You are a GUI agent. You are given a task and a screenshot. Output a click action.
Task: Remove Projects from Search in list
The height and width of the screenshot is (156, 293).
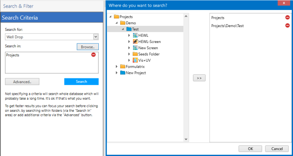[x=93, y=55]
